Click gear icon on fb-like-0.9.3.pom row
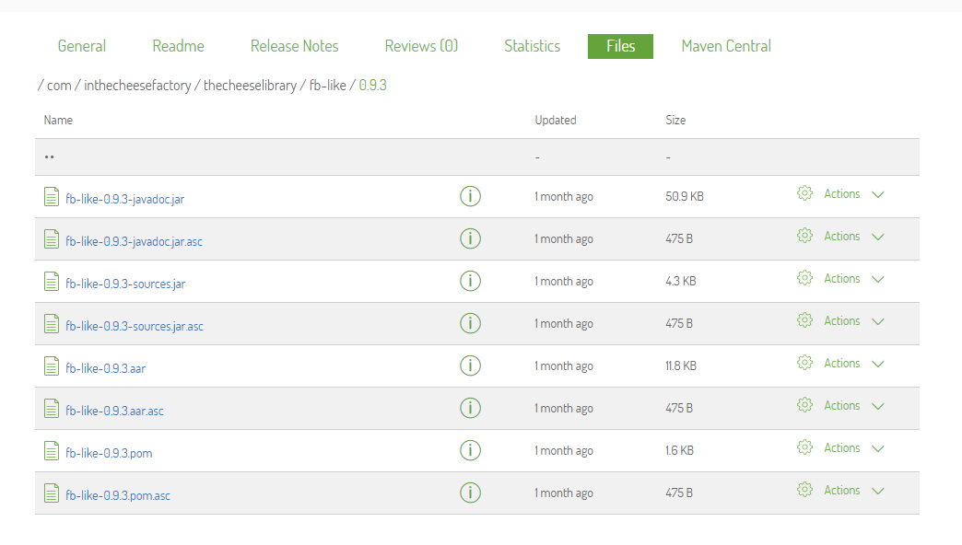Screen dimensions: 962x545 tap(804, 447)
